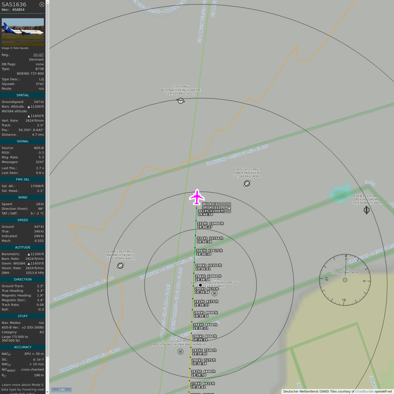Select the magenta SAS1636 aircraft icon
This screenshot has width=394, height=394.
click(x=197, y=197)
